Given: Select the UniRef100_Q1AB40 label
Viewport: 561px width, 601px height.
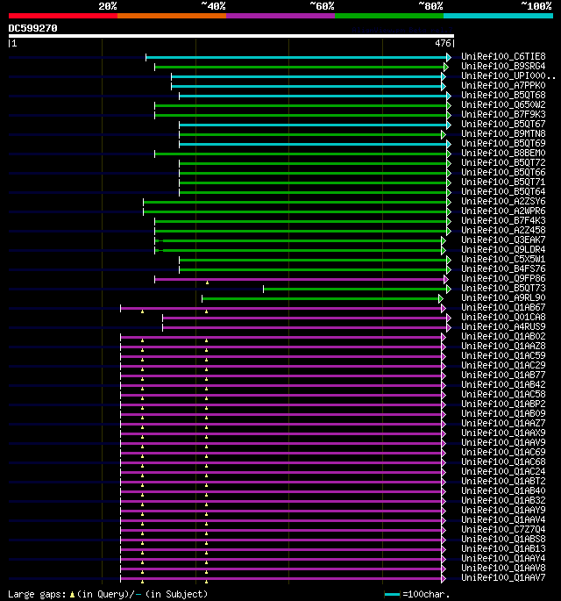Looking at the screenshot, I should (x=503, y=491).
